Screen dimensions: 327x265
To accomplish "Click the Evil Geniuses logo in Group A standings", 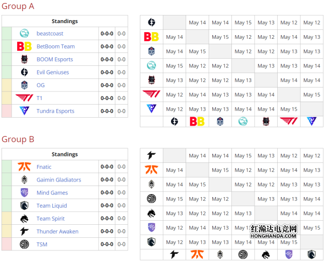I will click(x=25, y=72).
